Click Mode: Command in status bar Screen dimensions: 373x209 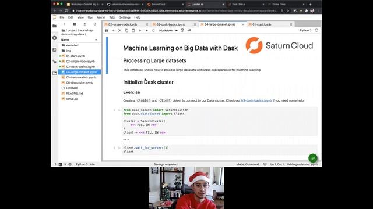click(247, 164)
